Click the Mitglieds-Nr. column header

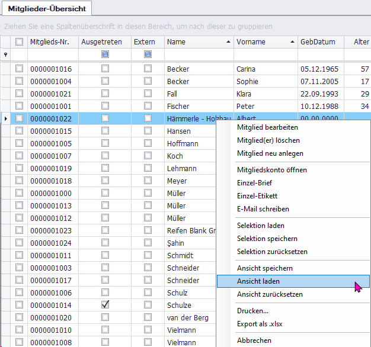click(50, 42)
